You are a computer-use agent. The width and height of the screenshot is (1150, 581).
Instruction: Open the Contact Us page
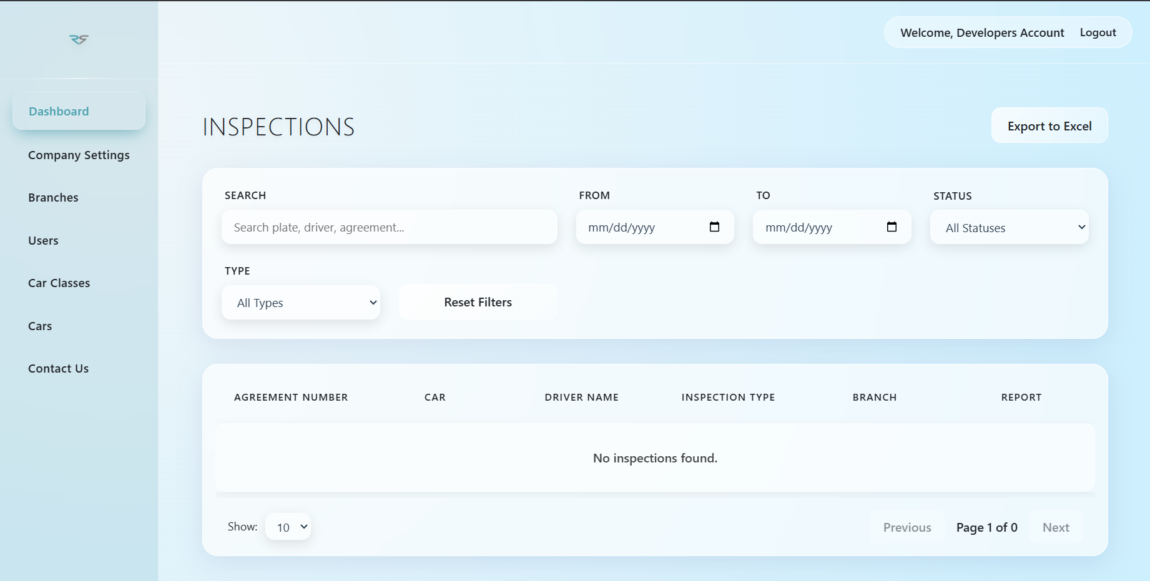pyautogui.click(x=58, y=368)
